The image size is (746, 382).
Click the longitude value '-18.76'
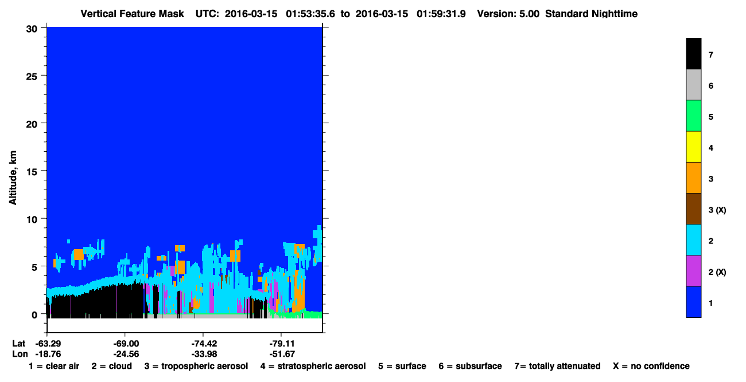coord(48,354)
